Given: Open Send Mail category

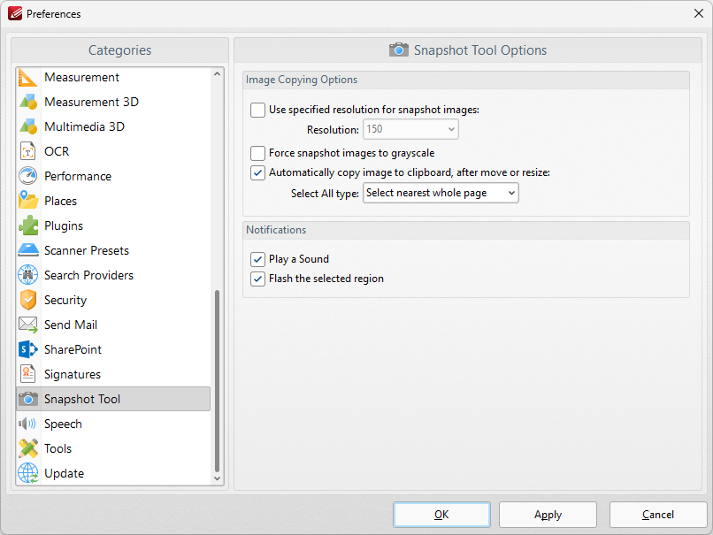Looking at the screenshot, I should pyautogui.click(x=113, y=325).
